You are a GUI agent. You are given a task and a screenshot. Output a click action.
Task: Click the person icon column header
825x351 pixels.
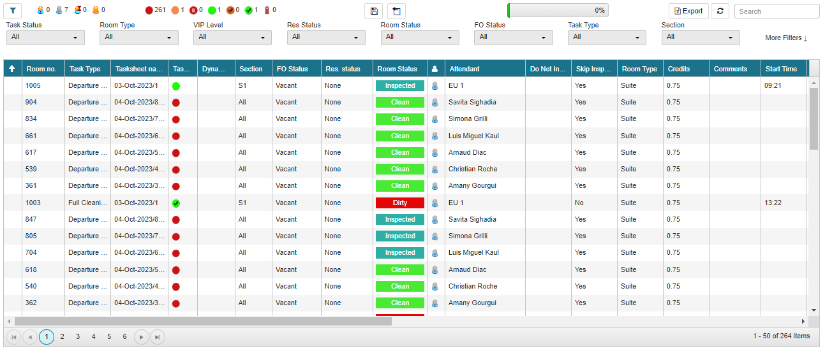[435, 69]
